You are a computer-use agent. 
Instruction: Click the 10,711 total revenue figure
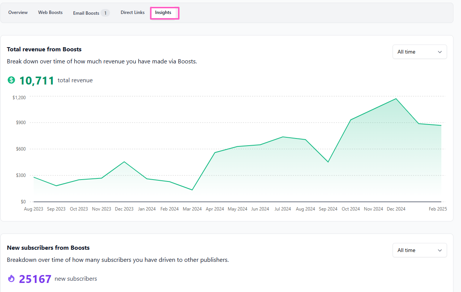pyautogui.click(x=37, y=80)
